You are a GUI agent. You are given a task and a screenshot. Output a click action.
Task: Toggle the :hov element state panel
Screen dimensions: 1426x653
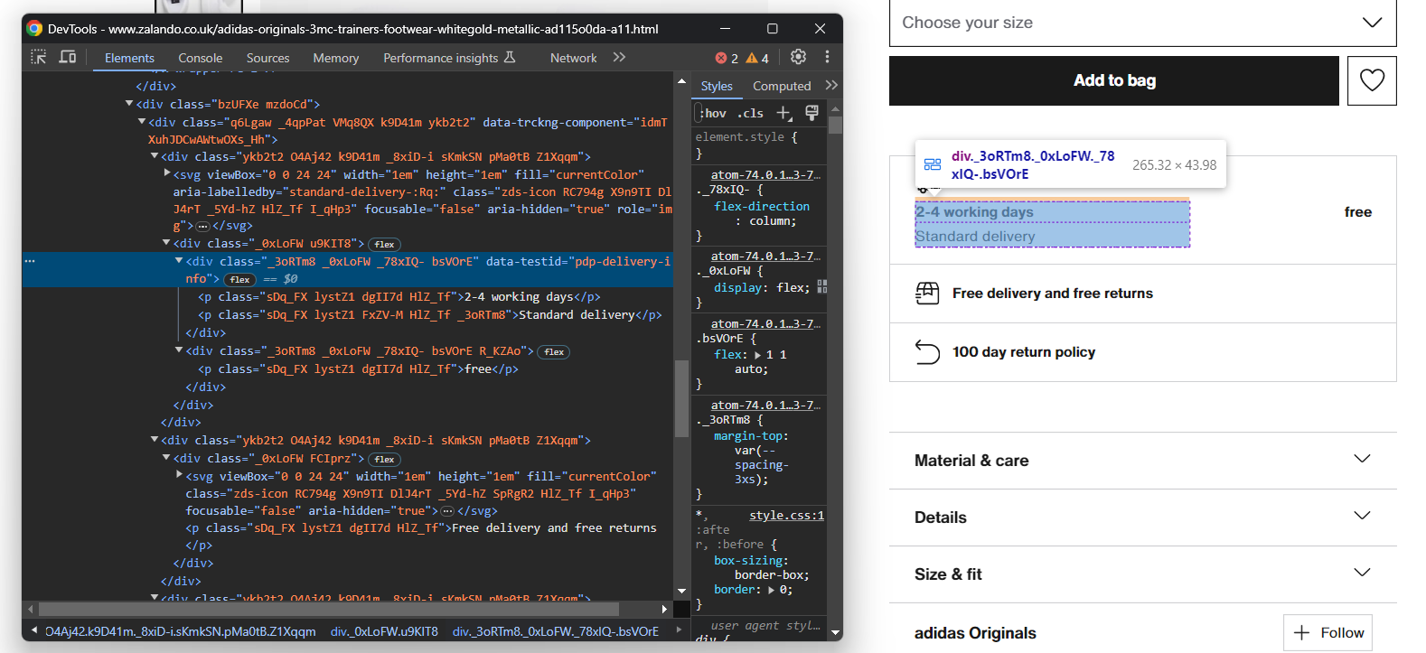point(713,113)
